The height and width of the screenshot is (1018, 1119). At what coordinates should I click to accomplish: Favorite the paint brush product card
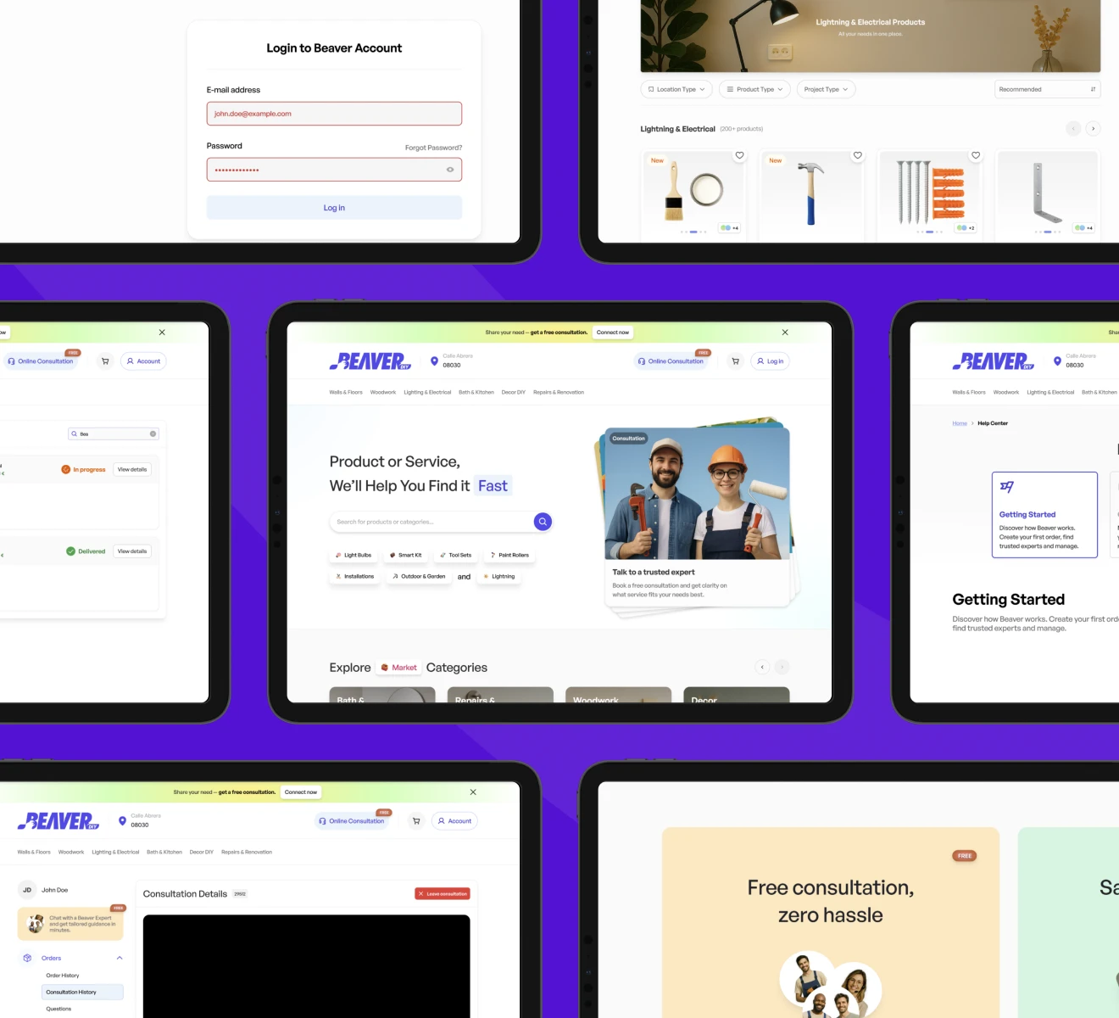[x=739, y=155]
